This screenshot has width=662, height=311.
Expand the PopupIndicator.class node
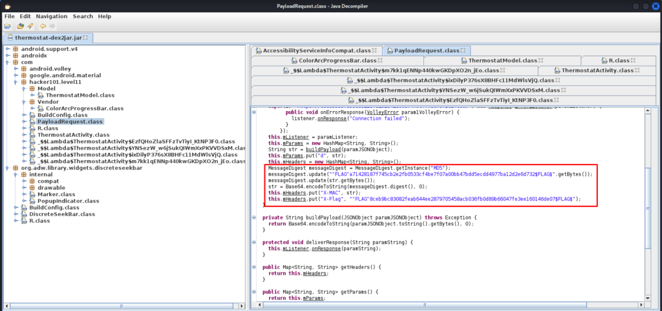point(24,201)
